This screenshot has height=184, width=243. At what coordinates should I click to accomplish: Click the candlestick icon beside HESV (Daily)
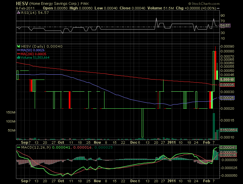pos(19,46)
